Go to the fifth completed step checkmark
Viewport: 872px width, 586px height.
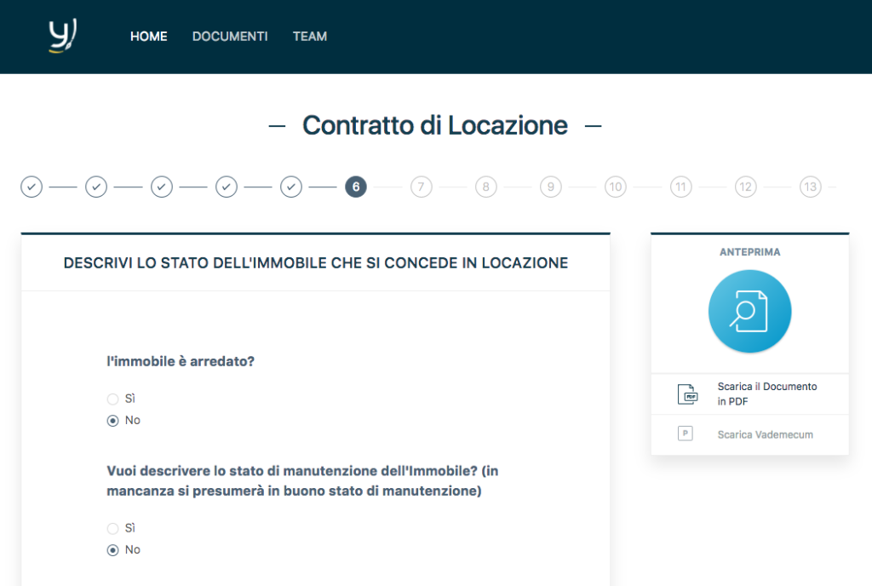click(x=291, y=187)
